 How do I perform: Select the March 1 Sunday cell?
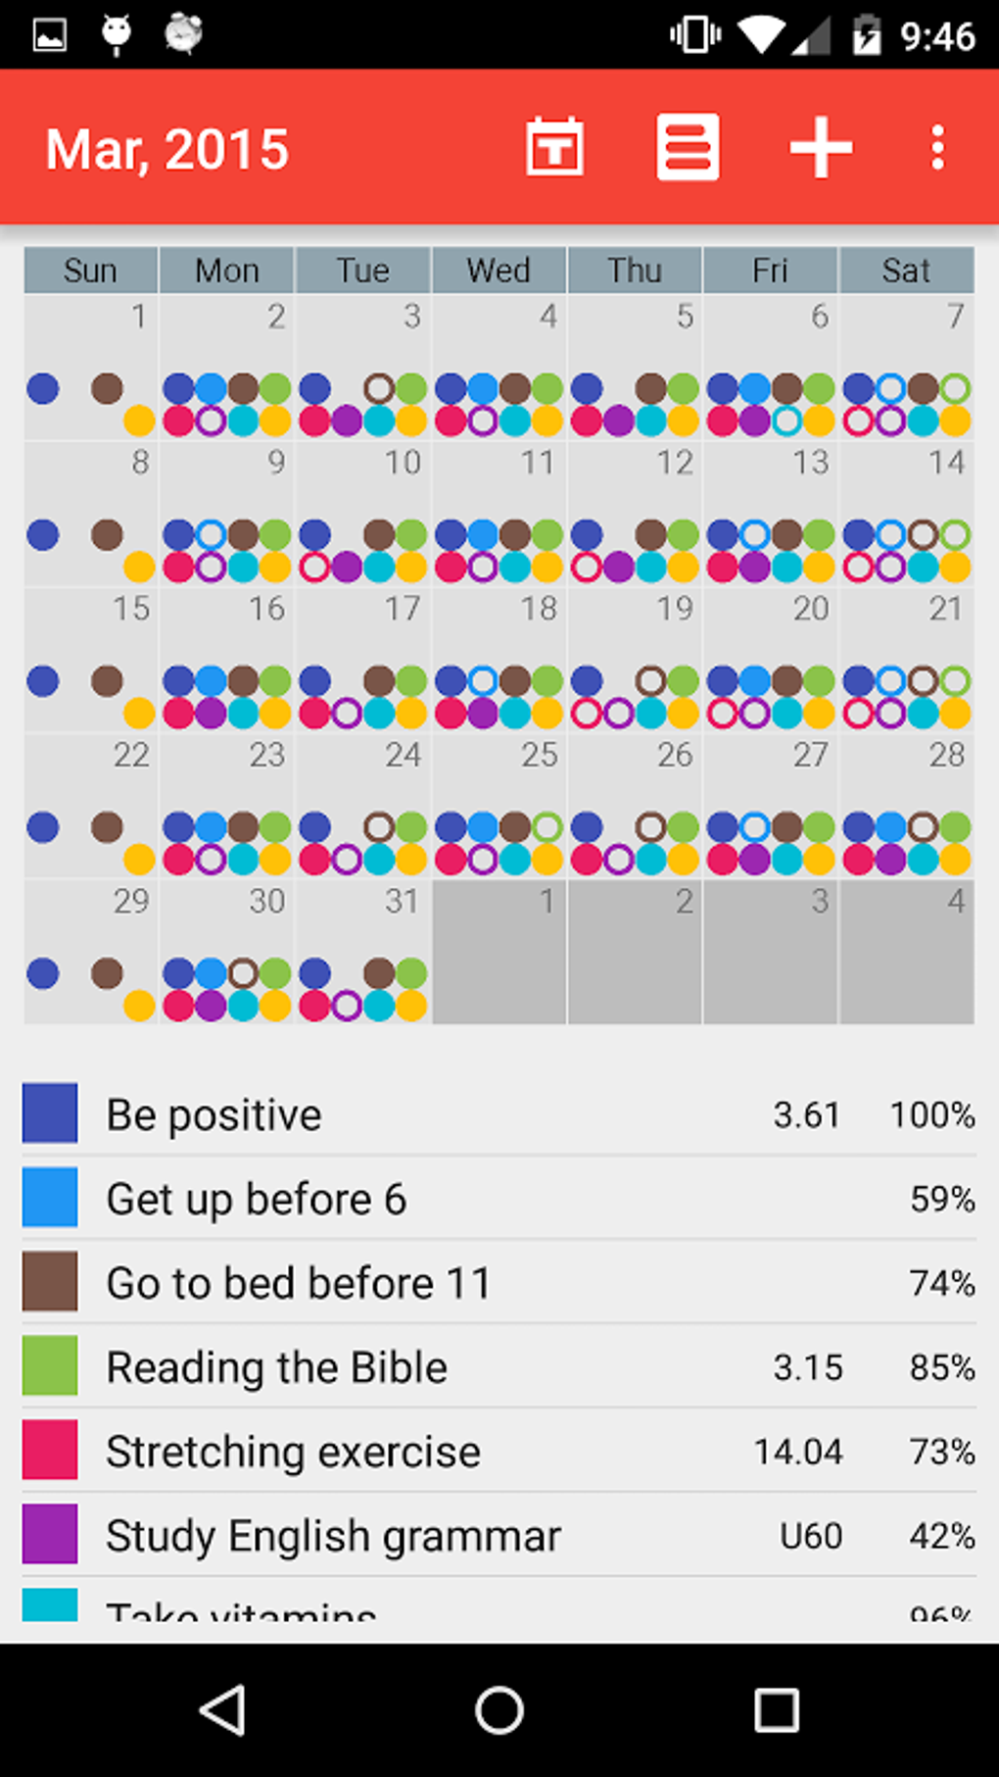[x=91, y=367]
